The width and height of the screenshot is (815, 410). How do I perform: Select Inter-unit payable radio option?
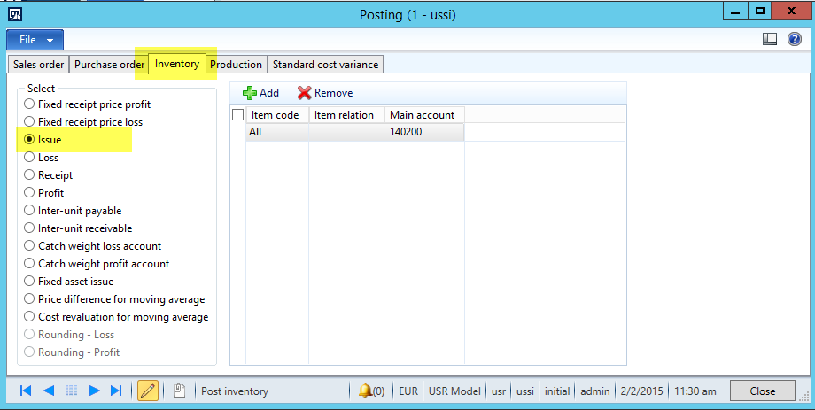tap(29, 211)
